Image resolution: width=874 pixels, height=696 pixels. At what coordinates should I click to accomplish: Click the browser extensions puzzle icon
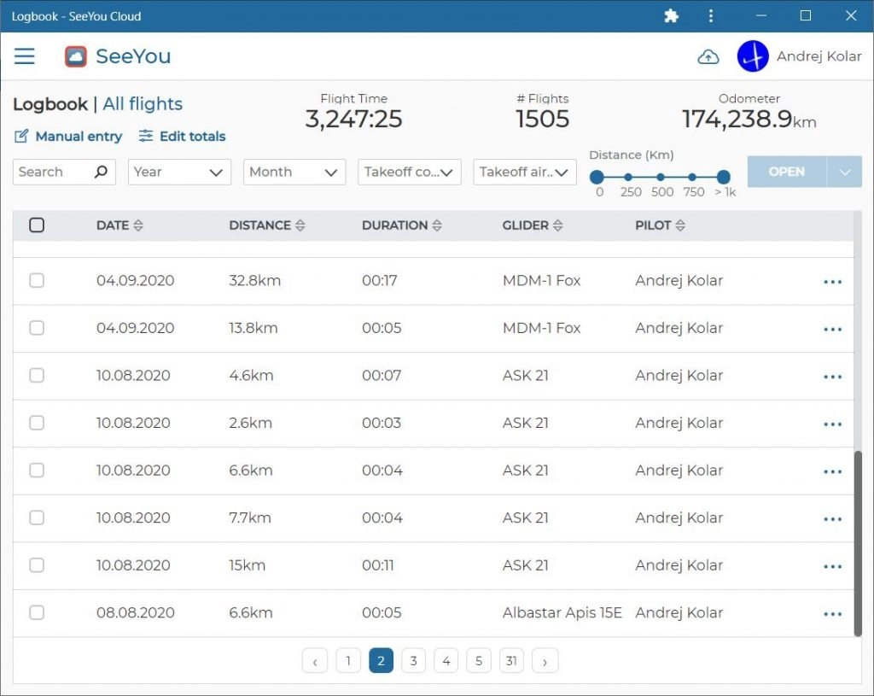point(671,16)
